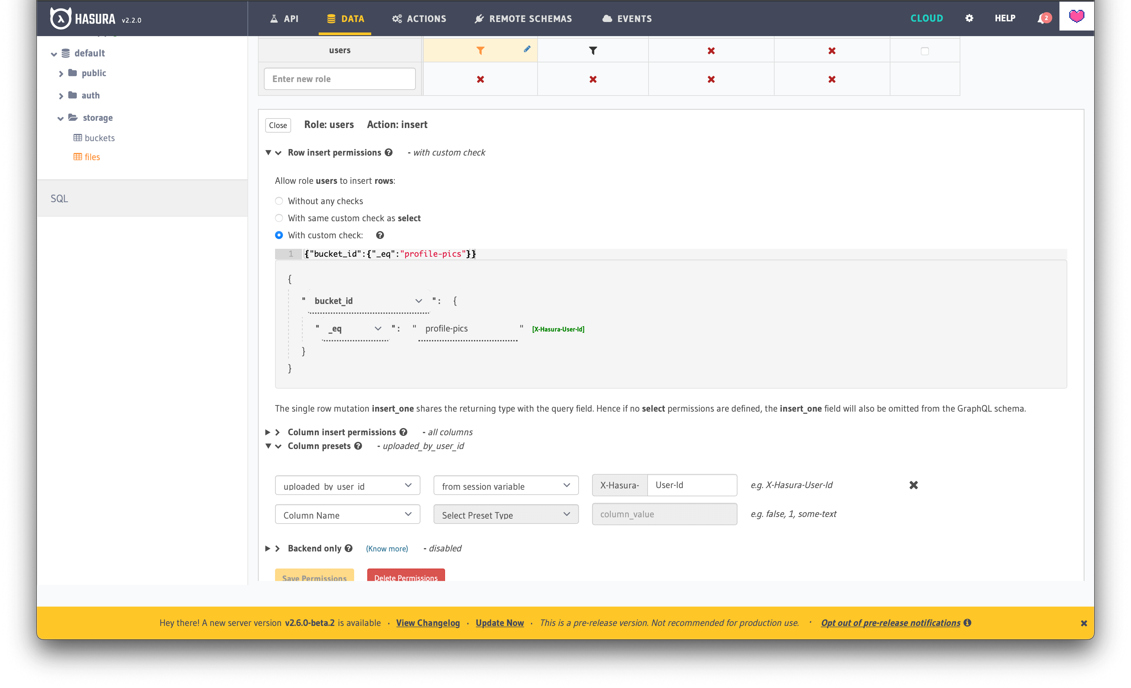Expand the public schema folder

61,74
